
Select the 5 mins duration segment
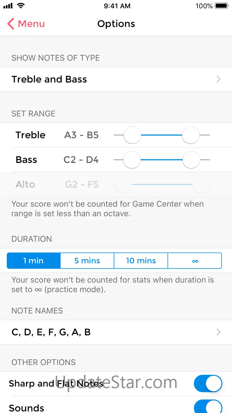[x=87, y=261]
